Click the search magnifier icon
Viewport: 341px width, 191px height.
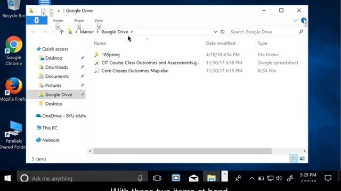click(x=301, y=32)
